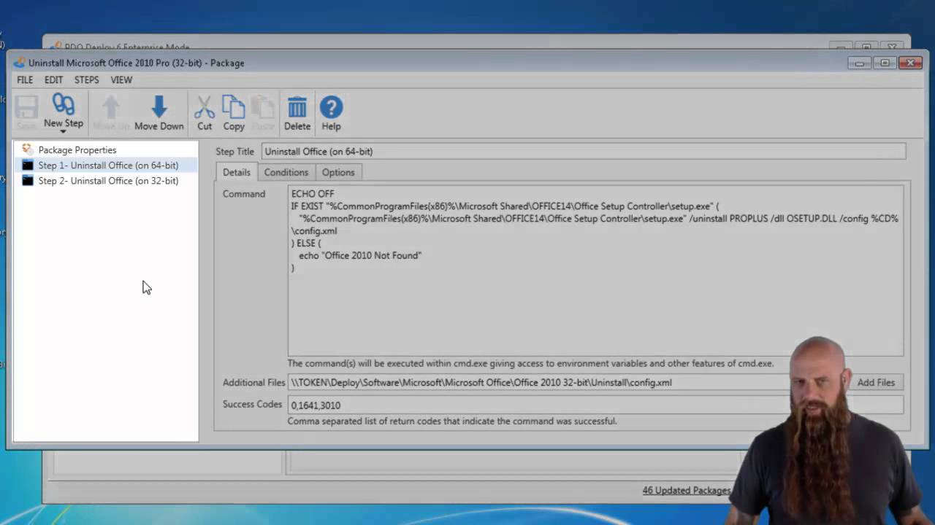
Task: Click the New Step footprints icon
Action: point(64,106)
